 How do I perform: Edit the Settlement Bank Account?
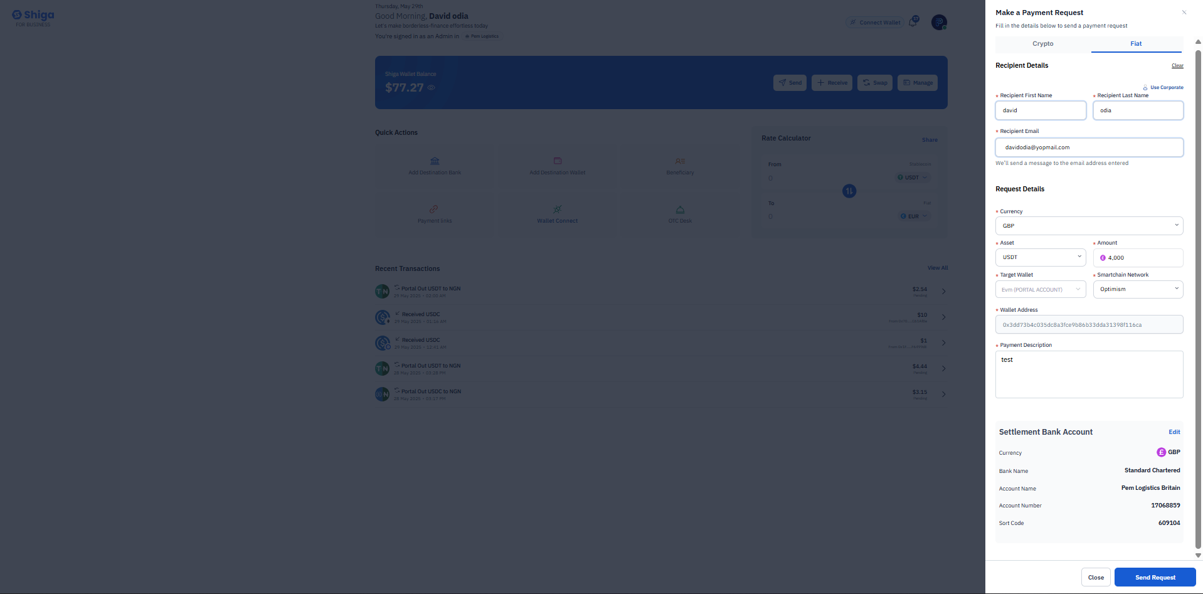(1174, 432)
